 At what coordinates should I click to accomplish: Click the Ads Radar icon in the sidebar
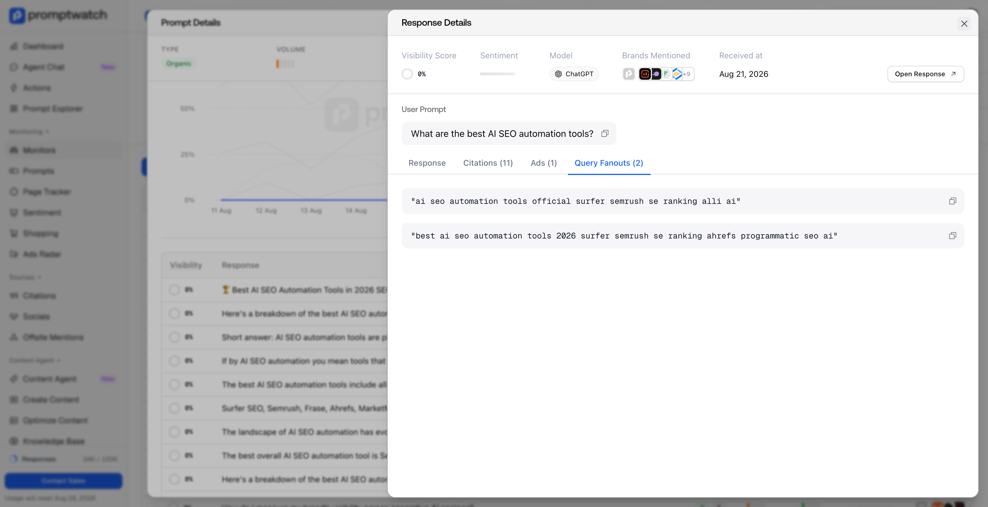coord(14,254)
